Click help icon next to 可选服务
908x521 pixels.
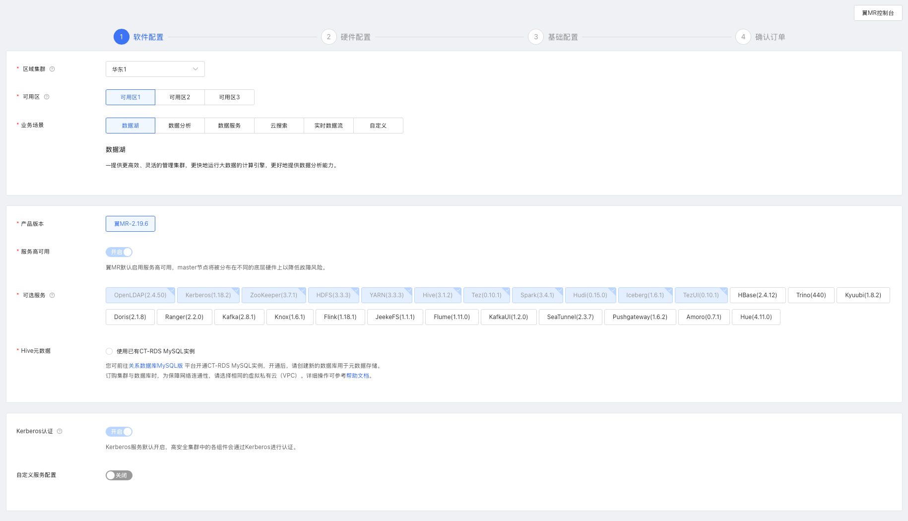point(52,295)
